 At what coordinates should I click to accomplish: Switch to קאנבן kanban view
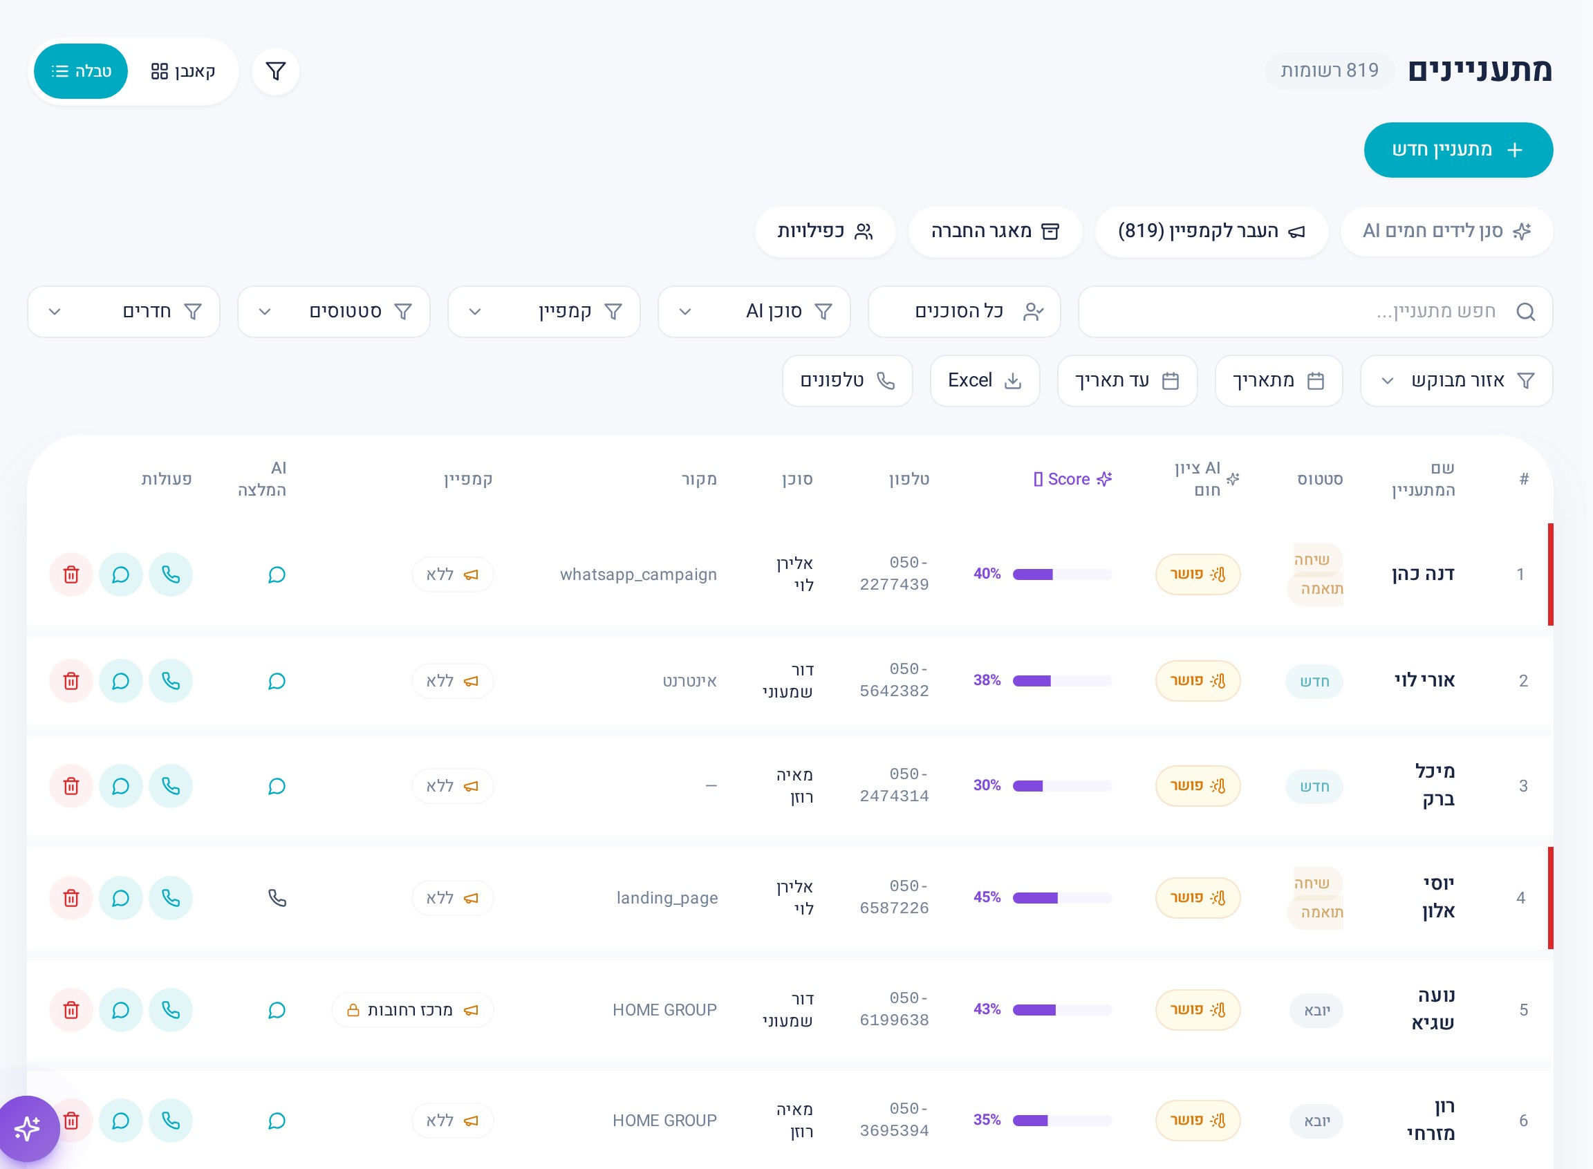183,71
